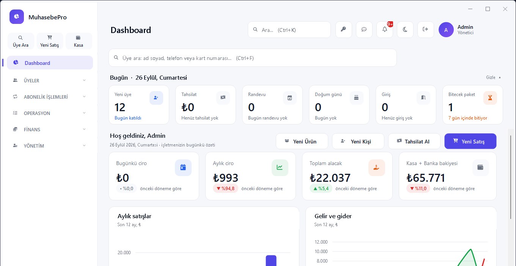The height and width of the screenshot is (266, 516).
Task: Click the 7 gün içinde bitiyor text
Action: (468, 118)
